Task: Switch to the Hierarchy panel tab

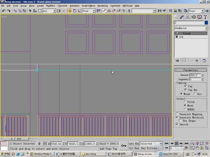Action: (188, 17)
